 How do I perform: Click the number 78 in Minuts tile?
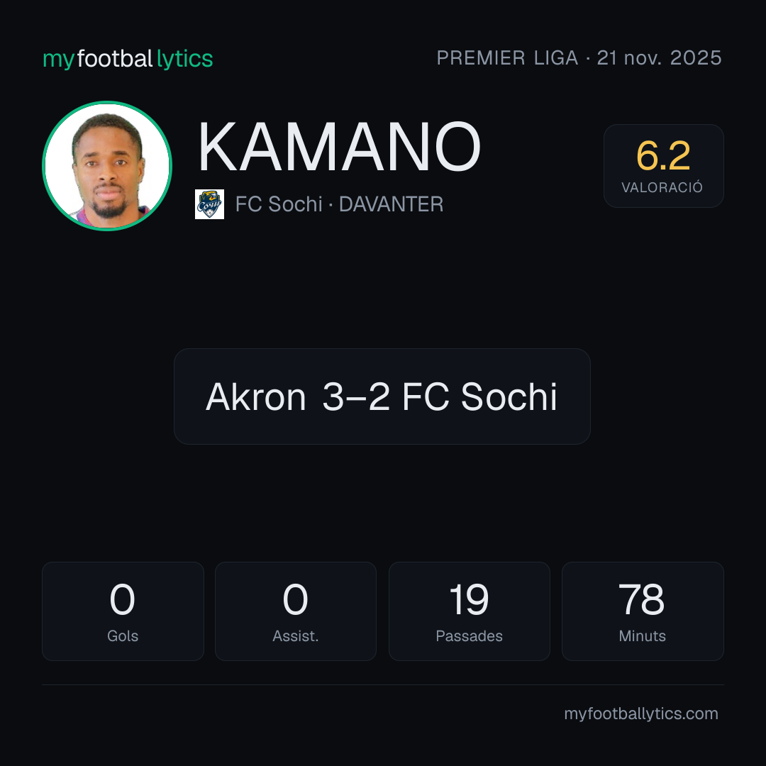pos(641,599)
